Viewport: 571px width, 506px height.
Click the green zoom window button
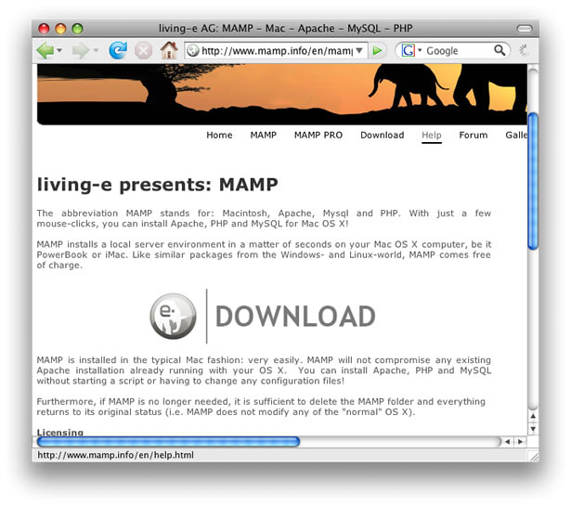[x=77, y=29]
